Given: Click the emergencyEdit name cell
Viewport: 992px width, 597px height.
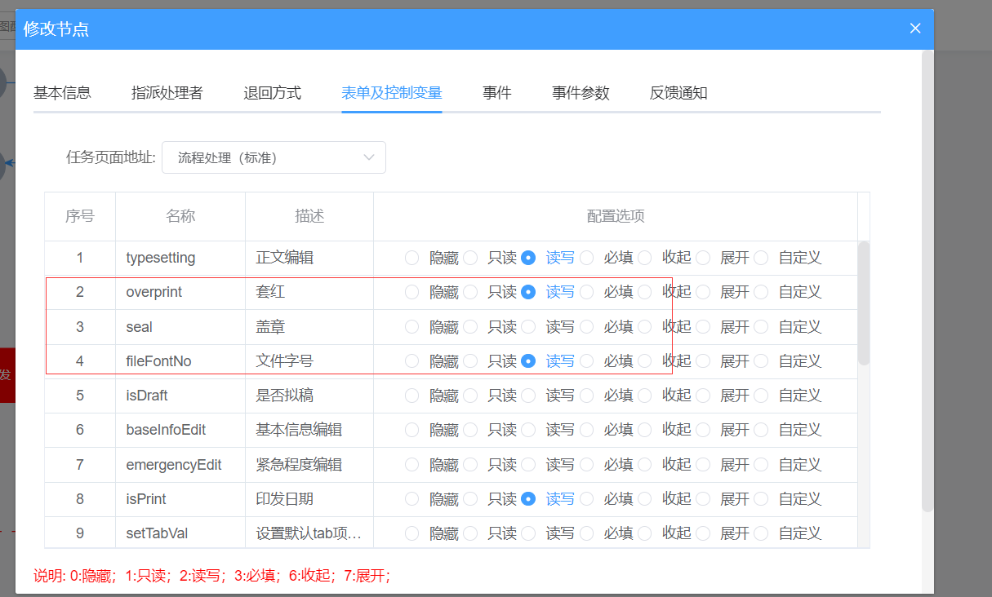Looking at the screenshot, I should click(x=180, y=465).
